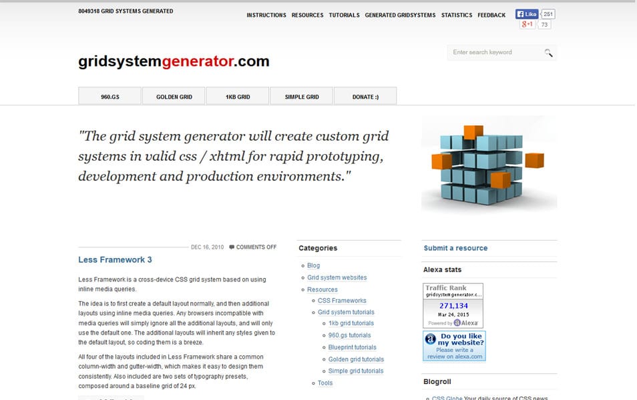Click the traffic rank number 271,134

coord(453,306)
